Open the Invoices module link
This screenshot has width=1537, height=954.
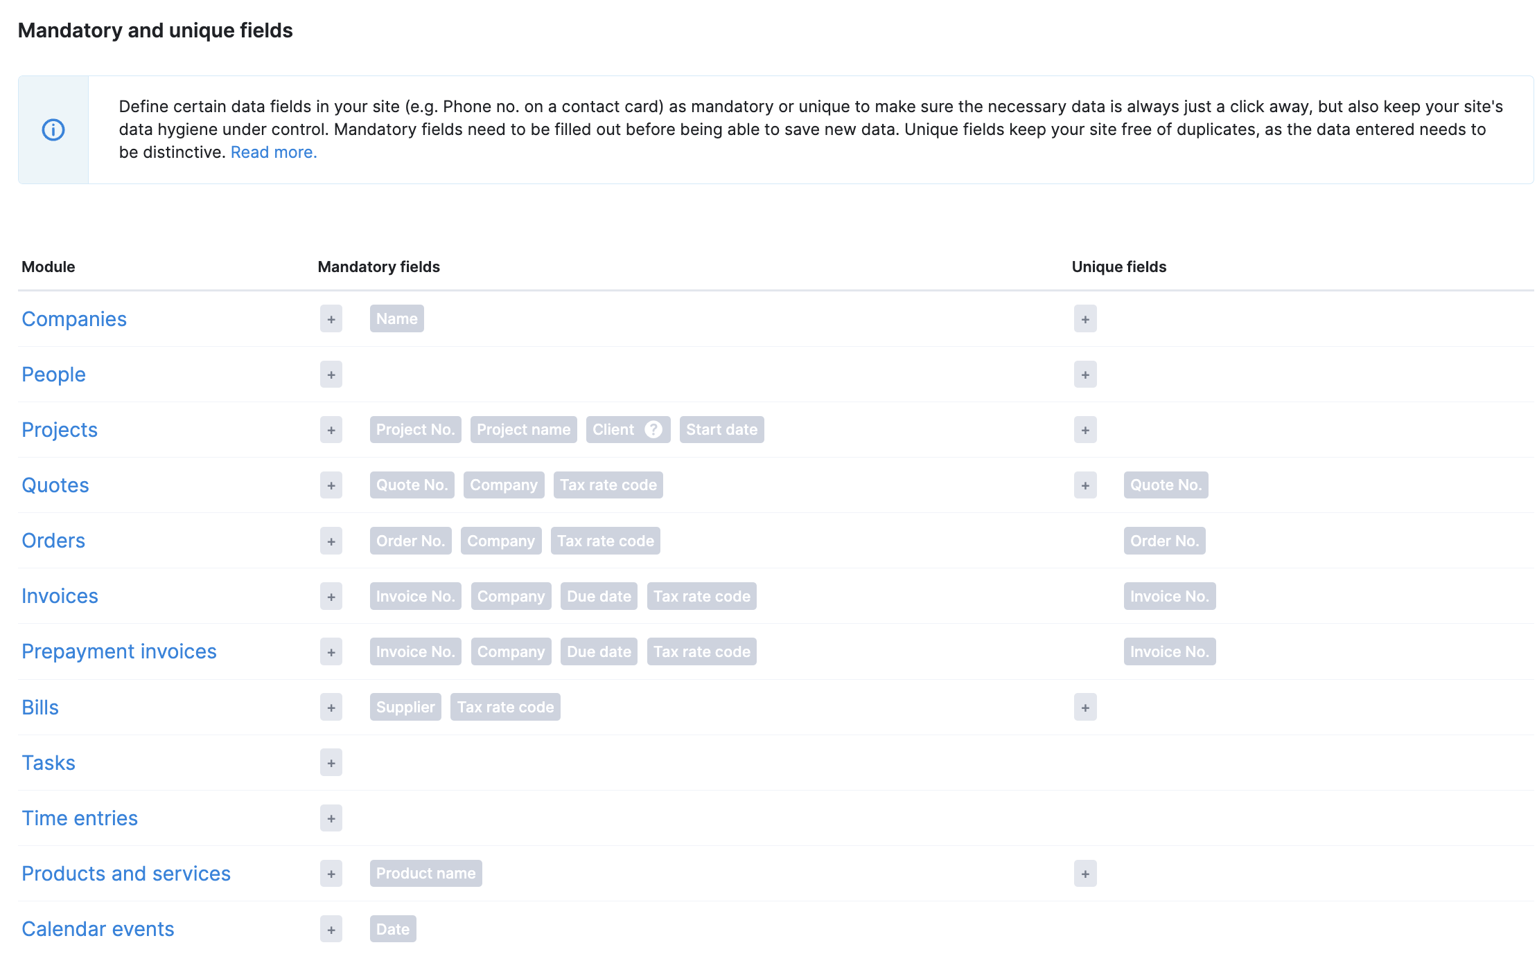point(60,596)
